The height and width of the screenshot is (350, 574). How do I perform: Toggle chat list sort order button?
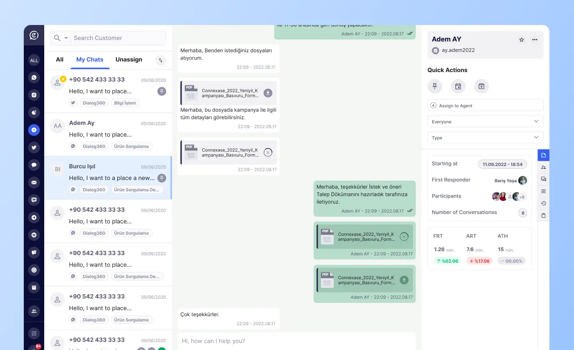coord(161,60)
